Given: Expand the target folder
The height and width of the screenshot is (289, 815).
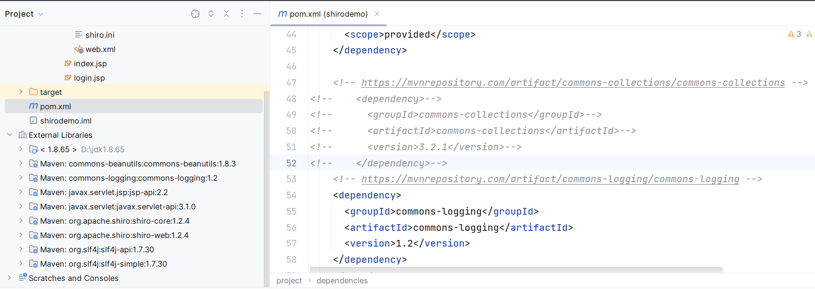Looking at the screenshot, I should [21, 92].
